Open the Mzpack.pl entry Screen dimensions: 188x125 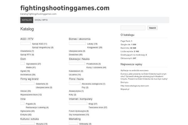pyautogui.click(x=125, y=89)
